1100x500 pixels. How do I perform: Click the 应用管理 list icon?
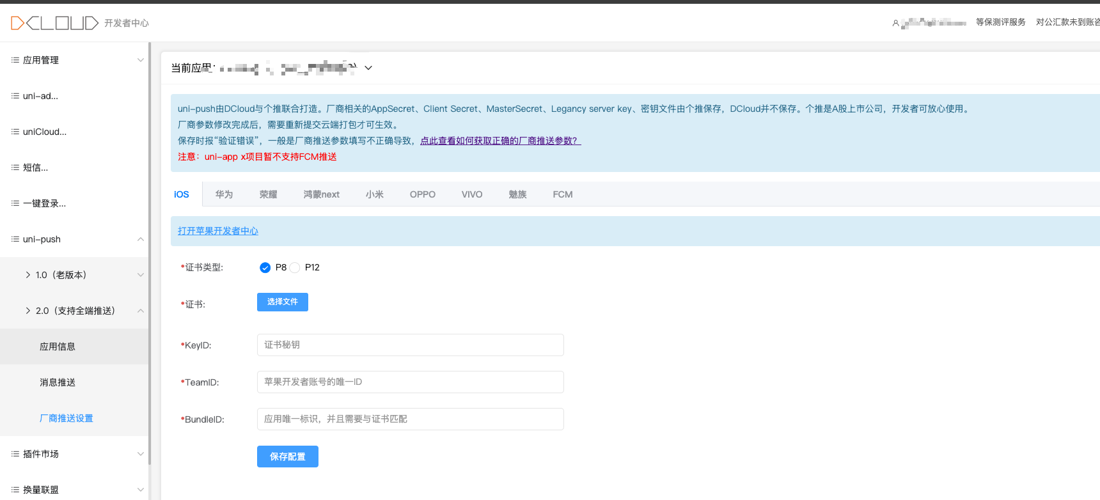[15, 60]
